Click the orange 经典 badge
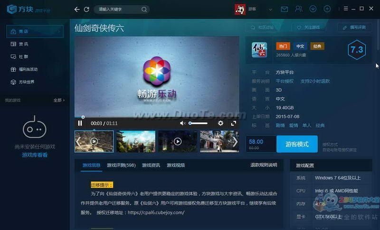Screen dimensions: 380x230 [317, 46]
